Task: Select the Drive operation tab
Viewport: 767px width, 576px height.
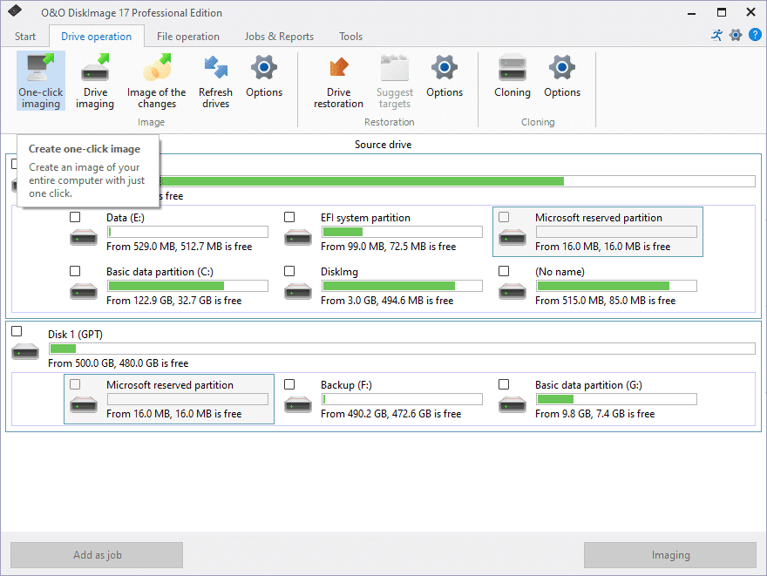Action: (x=97, y=37)
